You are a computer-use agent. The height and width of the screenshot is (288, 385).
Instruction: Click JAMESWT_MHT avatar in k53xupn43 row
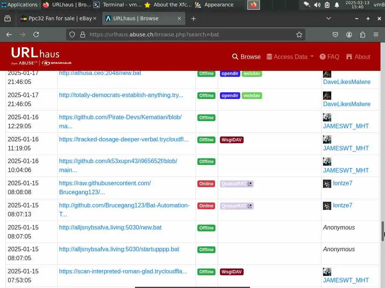[327, 161]
